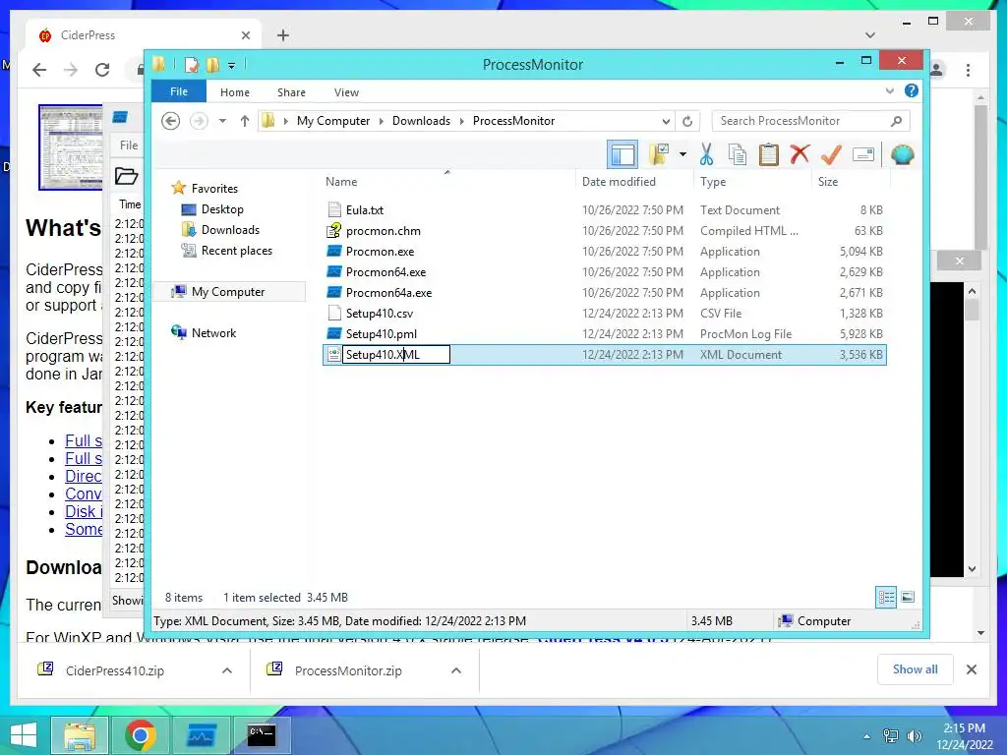Expand ProcessMonitor.zip download options chevron
1007x755 pixels.
(x=456, y=670)
